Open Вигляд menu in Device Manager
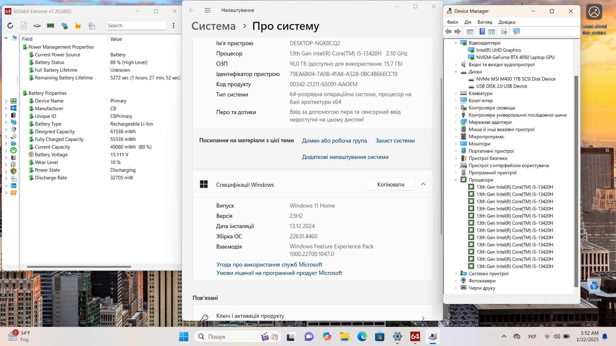Image resolution: width=616 pixels, height=346 pixels. pyautogui.click(x=485, y=22)
